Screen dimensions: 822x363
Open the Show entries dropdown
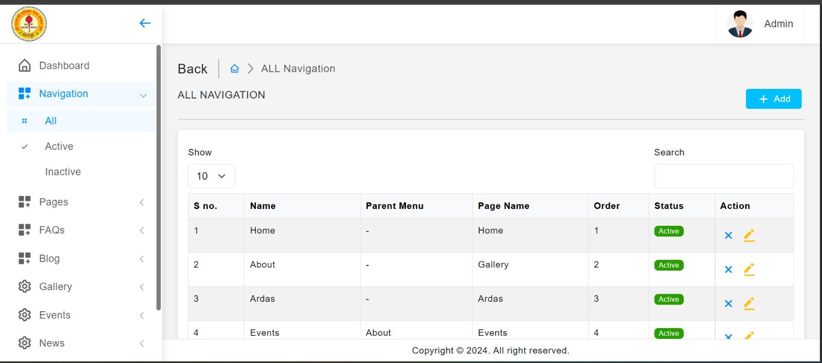(x=211, y=176)
